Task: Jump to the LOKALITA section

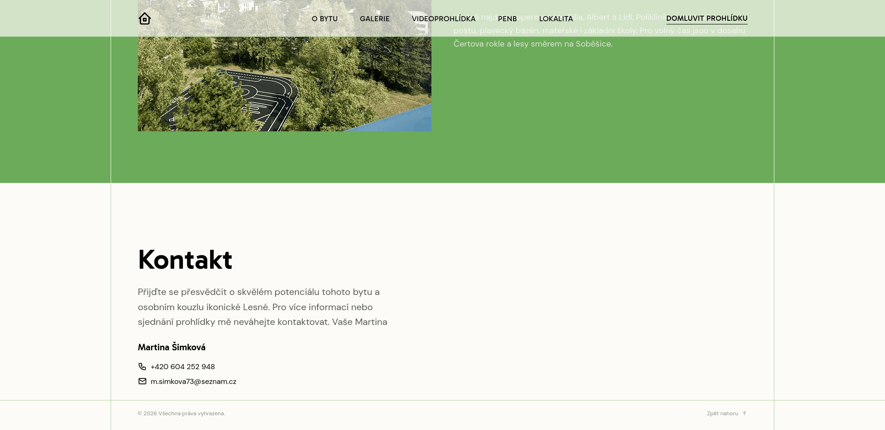Action: (556, 18)
